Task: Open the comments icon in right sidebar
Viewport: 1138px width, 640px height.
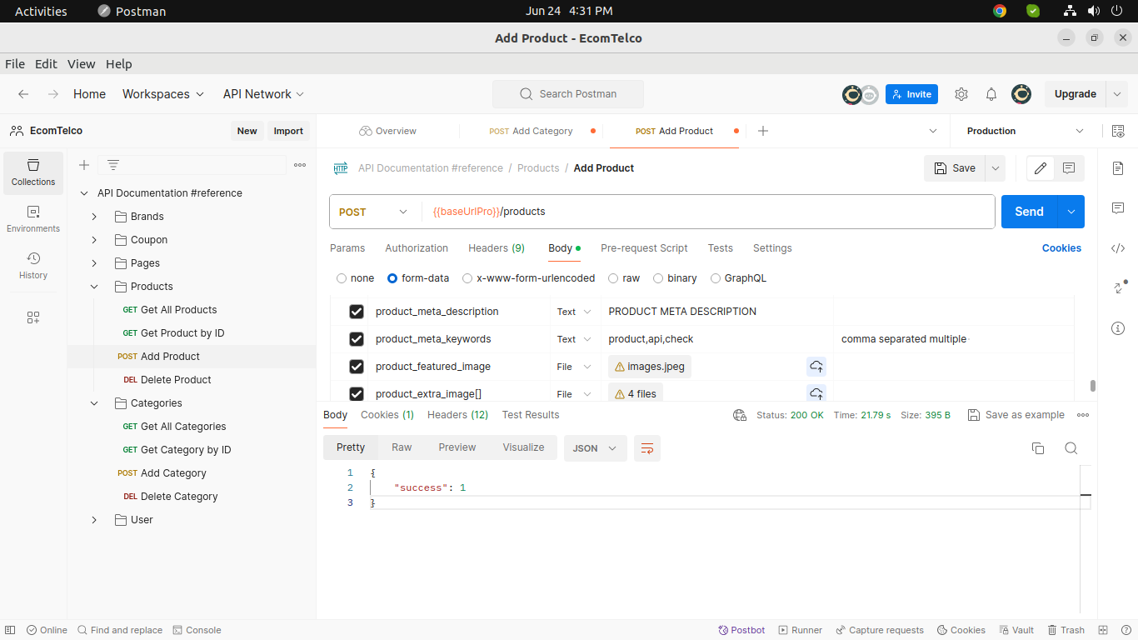Action: tap(1118, 207)
